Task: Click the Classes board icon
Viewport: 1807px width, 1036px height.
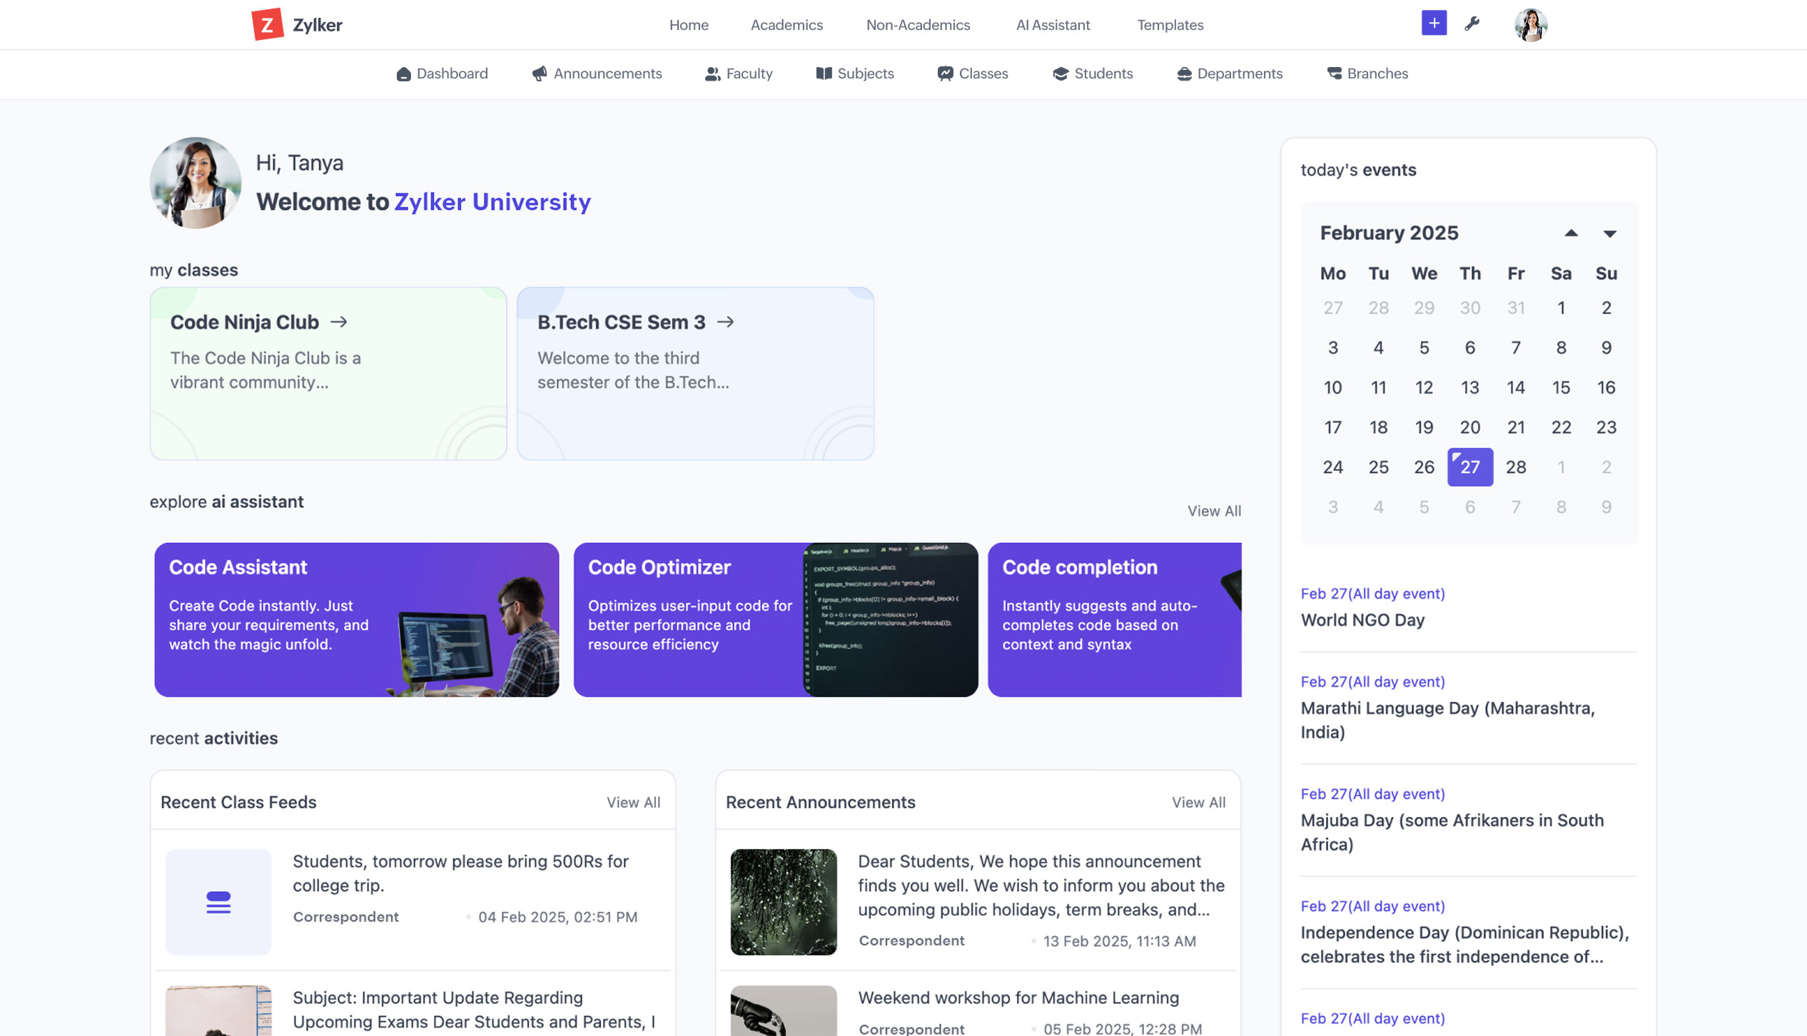Action: pos(945,73)
